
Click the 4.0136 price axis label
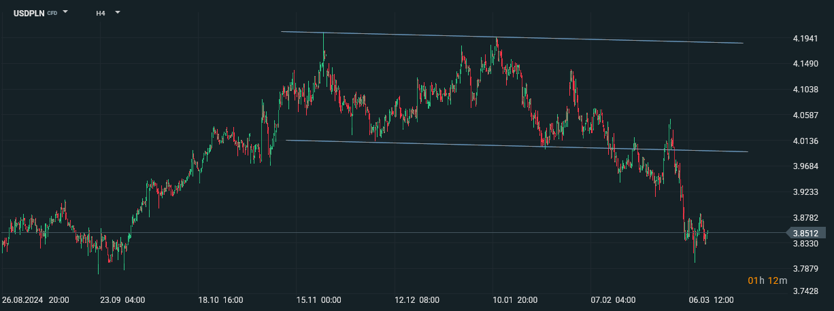[805, 141]
